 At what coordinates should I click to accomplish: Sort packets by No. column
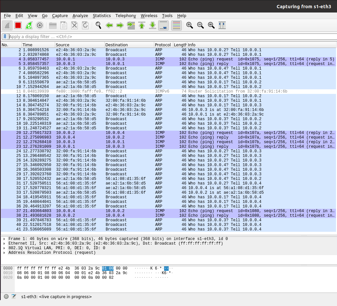pos(11,45)
